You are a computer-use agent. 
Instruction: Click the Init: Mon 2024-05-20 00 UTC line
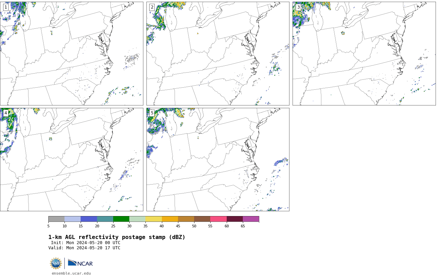click(86, 243)
